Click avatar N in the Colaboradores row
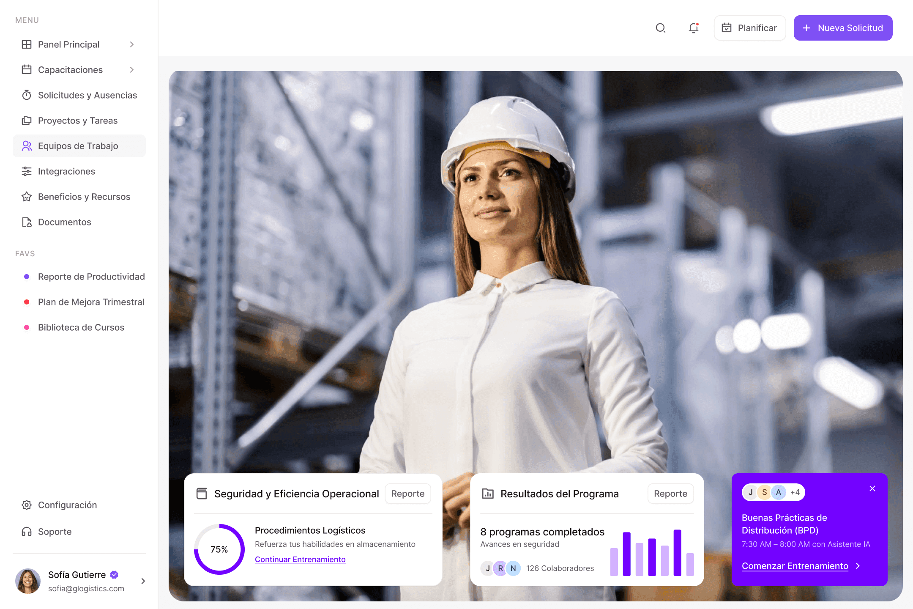The image size is (913, 609). 513,568
